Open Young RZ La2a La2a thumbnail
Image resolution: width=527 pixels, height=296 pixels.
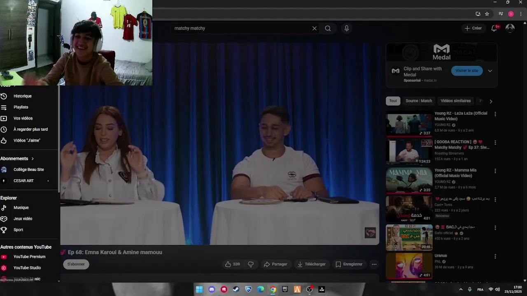pos(409,123)
